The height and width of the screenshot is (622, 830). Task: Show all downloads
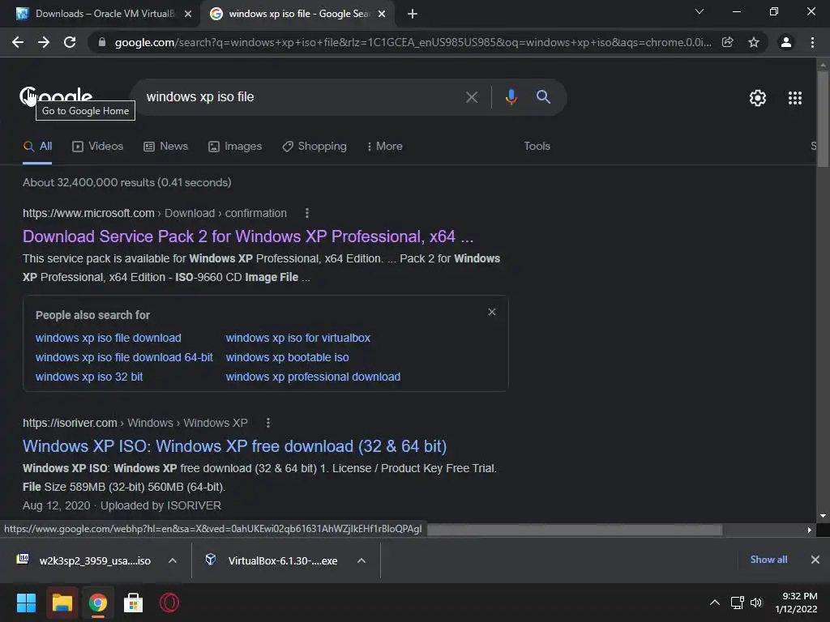point(768,560)
